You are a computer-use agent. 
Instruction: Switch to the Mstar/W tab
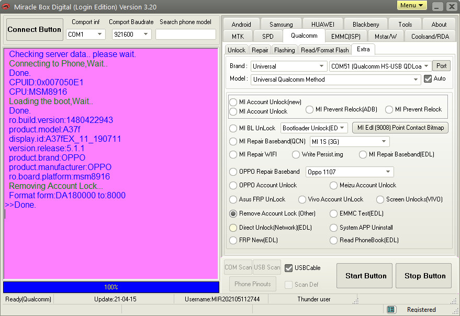[x=386, y=37]
